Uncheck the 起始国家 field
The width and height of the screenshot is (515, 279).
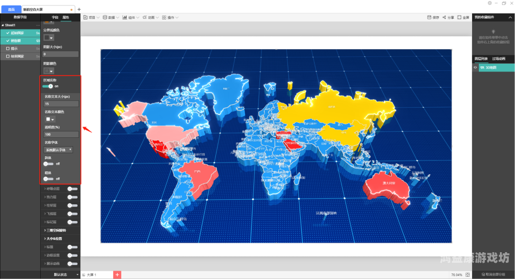8,33
